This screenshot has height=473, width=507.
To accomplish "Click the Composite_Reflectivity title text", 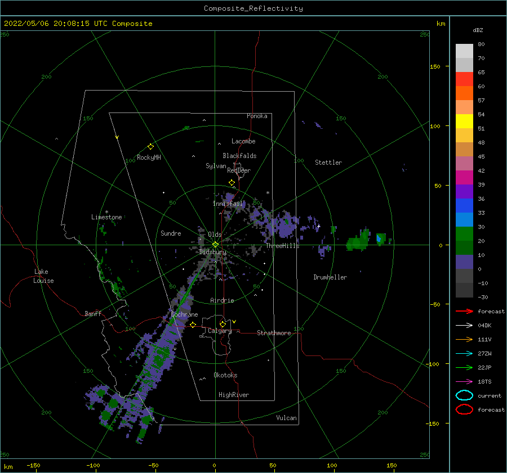I will (x=253, y=8).
